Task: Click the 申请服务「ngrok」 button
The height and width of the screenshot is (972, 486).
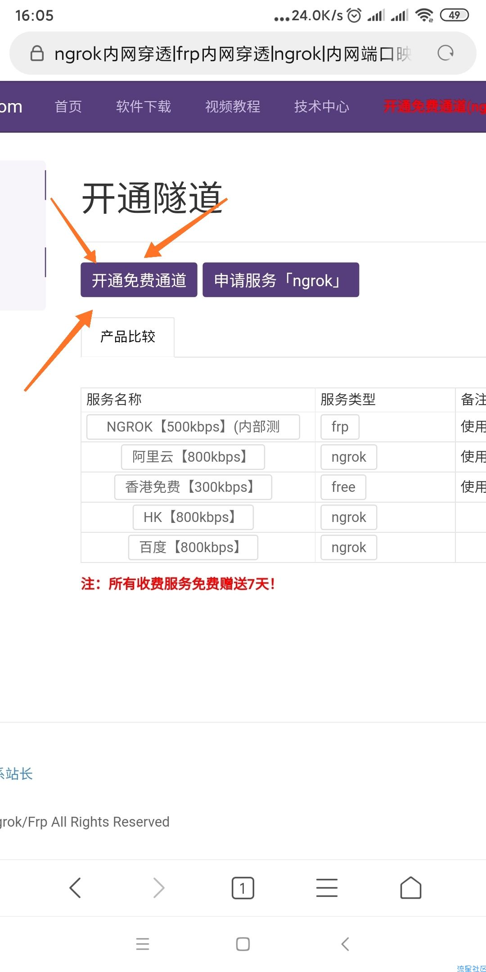Action: click(x=281, y=280)
